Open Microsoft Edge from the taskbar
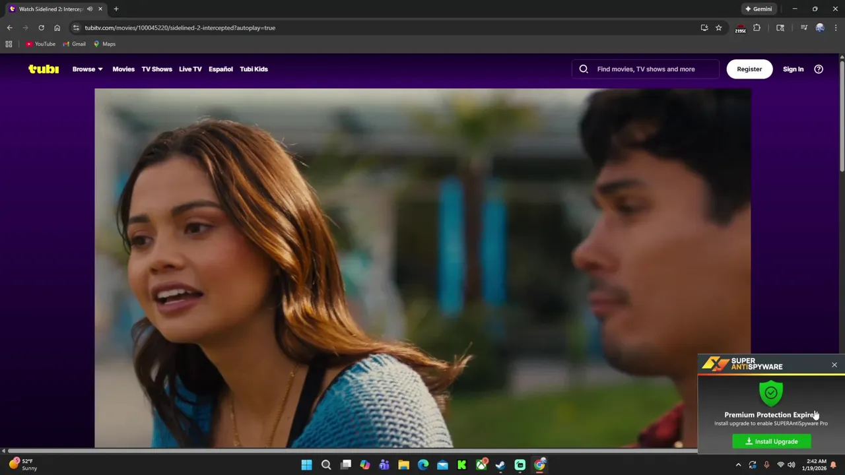The image size is (845, 475). tap(423, 465)
